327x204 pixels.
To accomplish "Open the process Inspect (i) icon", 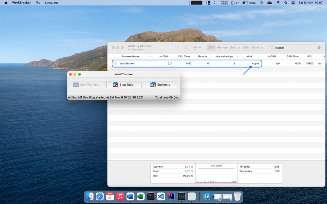I will (x=186, y=47).
